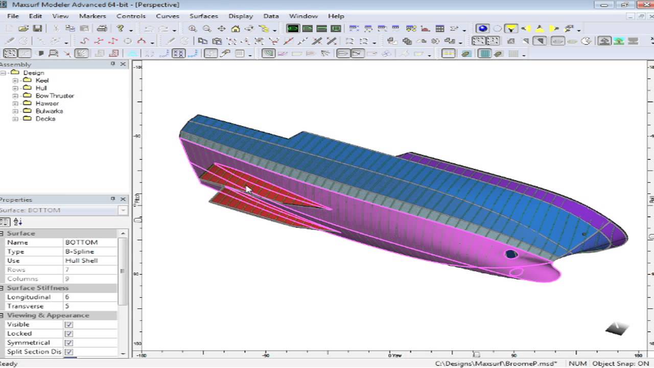Image resolution: width=654 pixels, height=368 pixels.
Task: Toggle the Locked checkbox
Action: (69, 334)
